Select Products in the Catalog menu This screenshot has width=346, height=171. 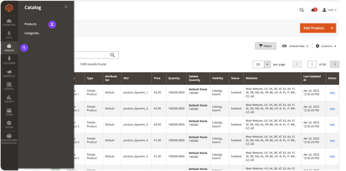[30, 24]
